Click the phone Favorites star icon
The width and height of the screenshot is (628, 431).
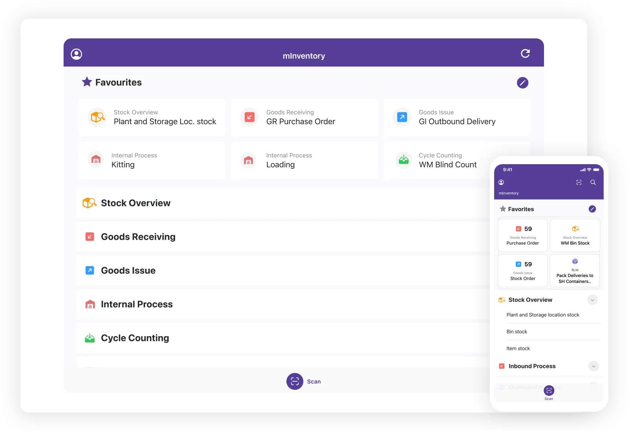(x=502, y=209)
